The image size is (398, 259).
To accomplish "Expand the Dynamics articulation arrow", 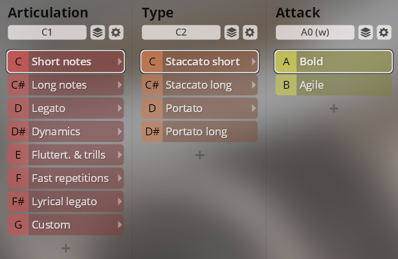I will pos(119,131).
